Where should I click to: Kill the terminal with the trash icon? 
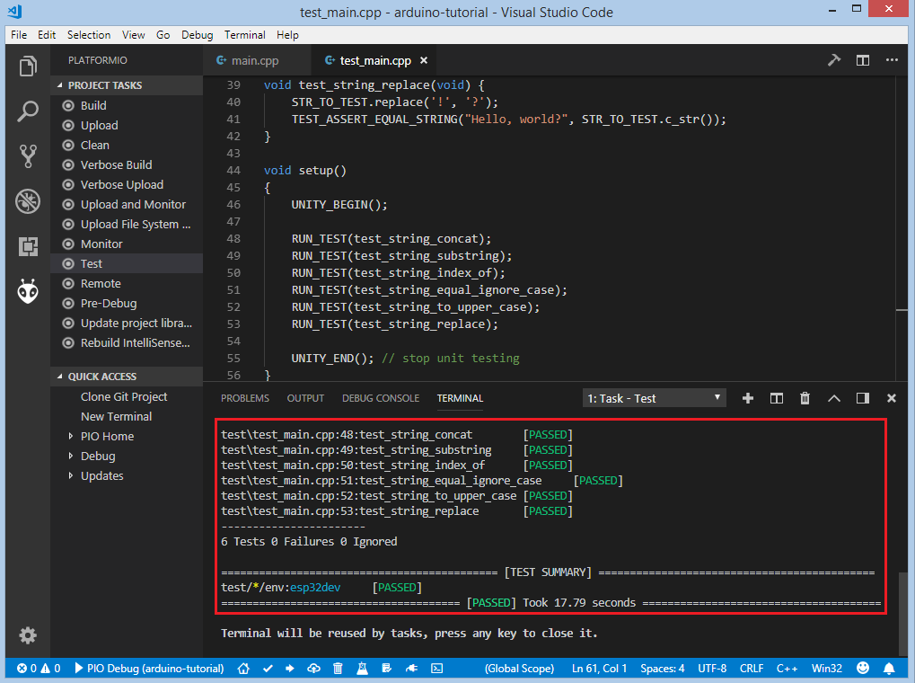[x=805, y=398]
